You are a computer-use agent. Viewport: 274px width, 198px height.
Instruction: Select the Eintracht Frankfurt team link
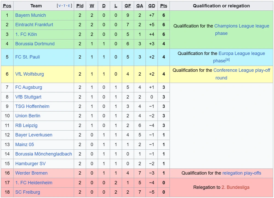coord(34,25)
